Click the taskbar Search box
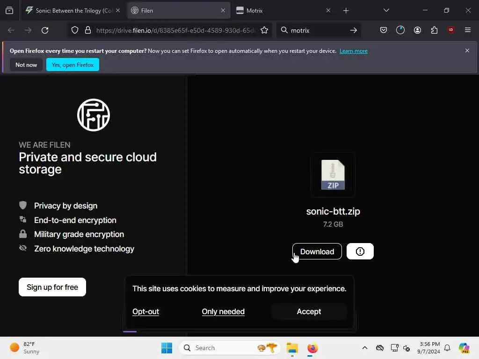The width and height of the screenshot is (479, 359). 230,348
